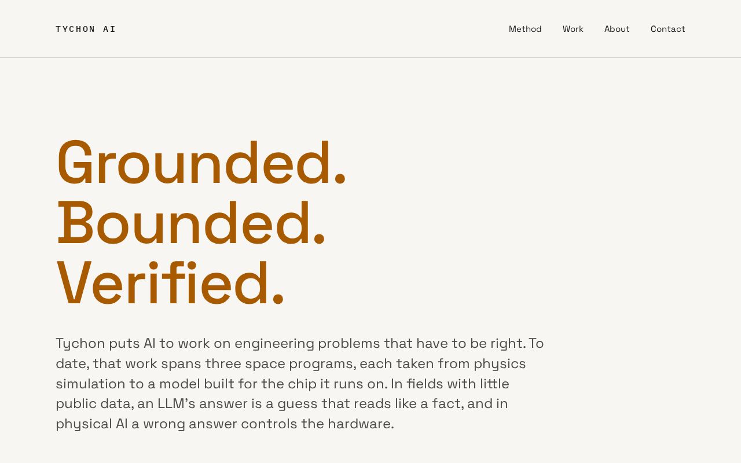741x463 pixels.
Task: Select Contact in the top navigation
Action: point(668,29)
